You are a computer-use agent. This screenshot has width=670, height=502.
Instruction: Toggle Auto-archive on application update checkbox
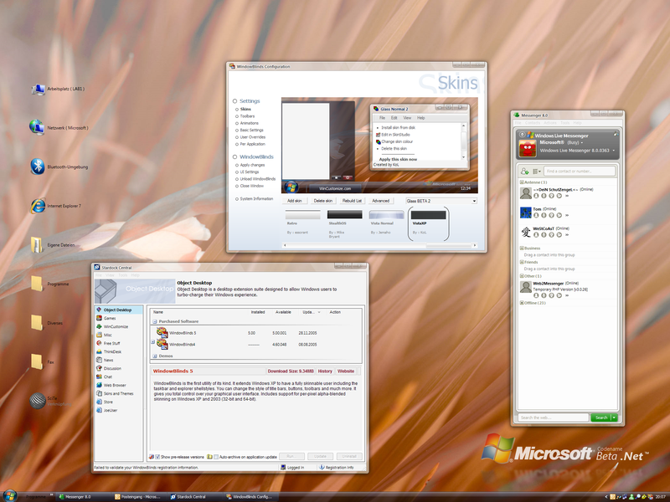[x=215, y=457]
